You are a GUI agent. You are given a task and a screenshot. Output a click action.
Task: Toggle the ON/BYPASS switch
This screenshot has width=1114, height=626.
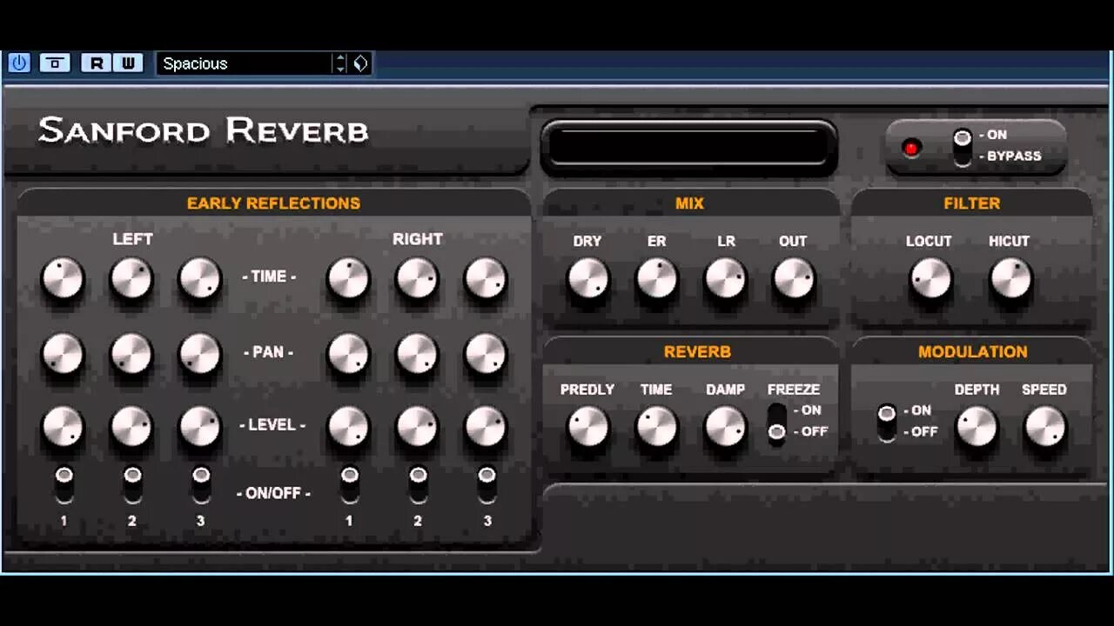pos(962,146)
